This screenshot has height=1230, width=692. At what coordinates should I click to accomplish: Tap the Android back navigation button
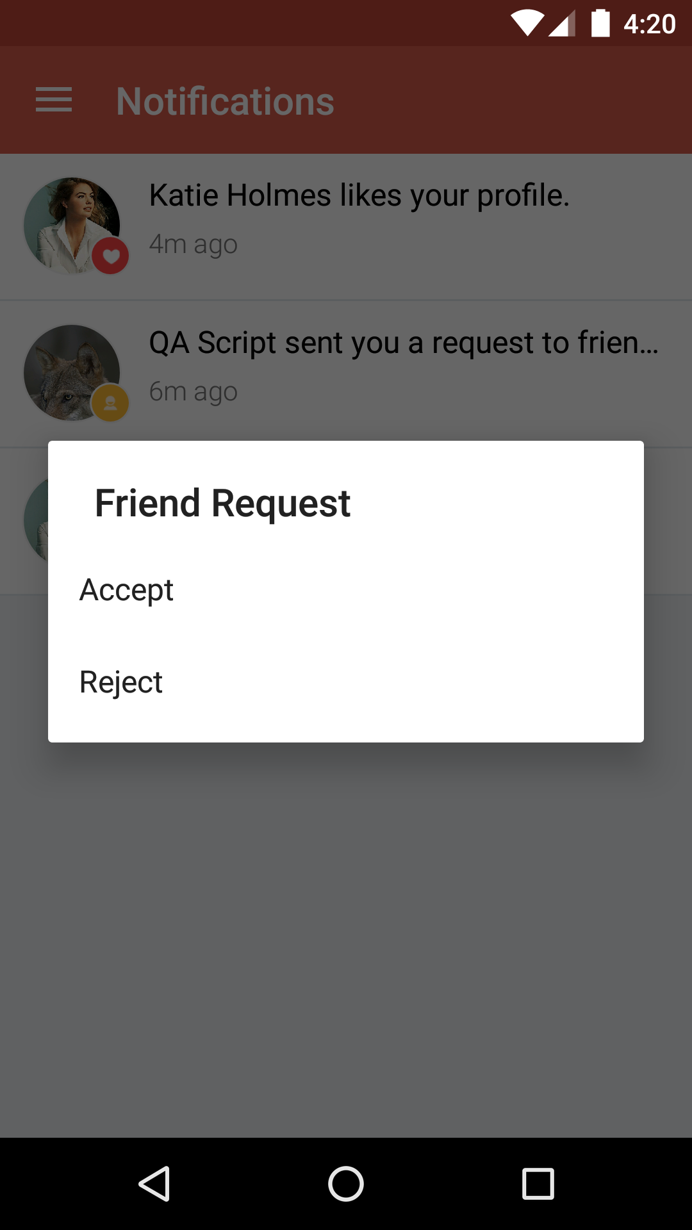pyautogui.click(x=154, y=1183)
